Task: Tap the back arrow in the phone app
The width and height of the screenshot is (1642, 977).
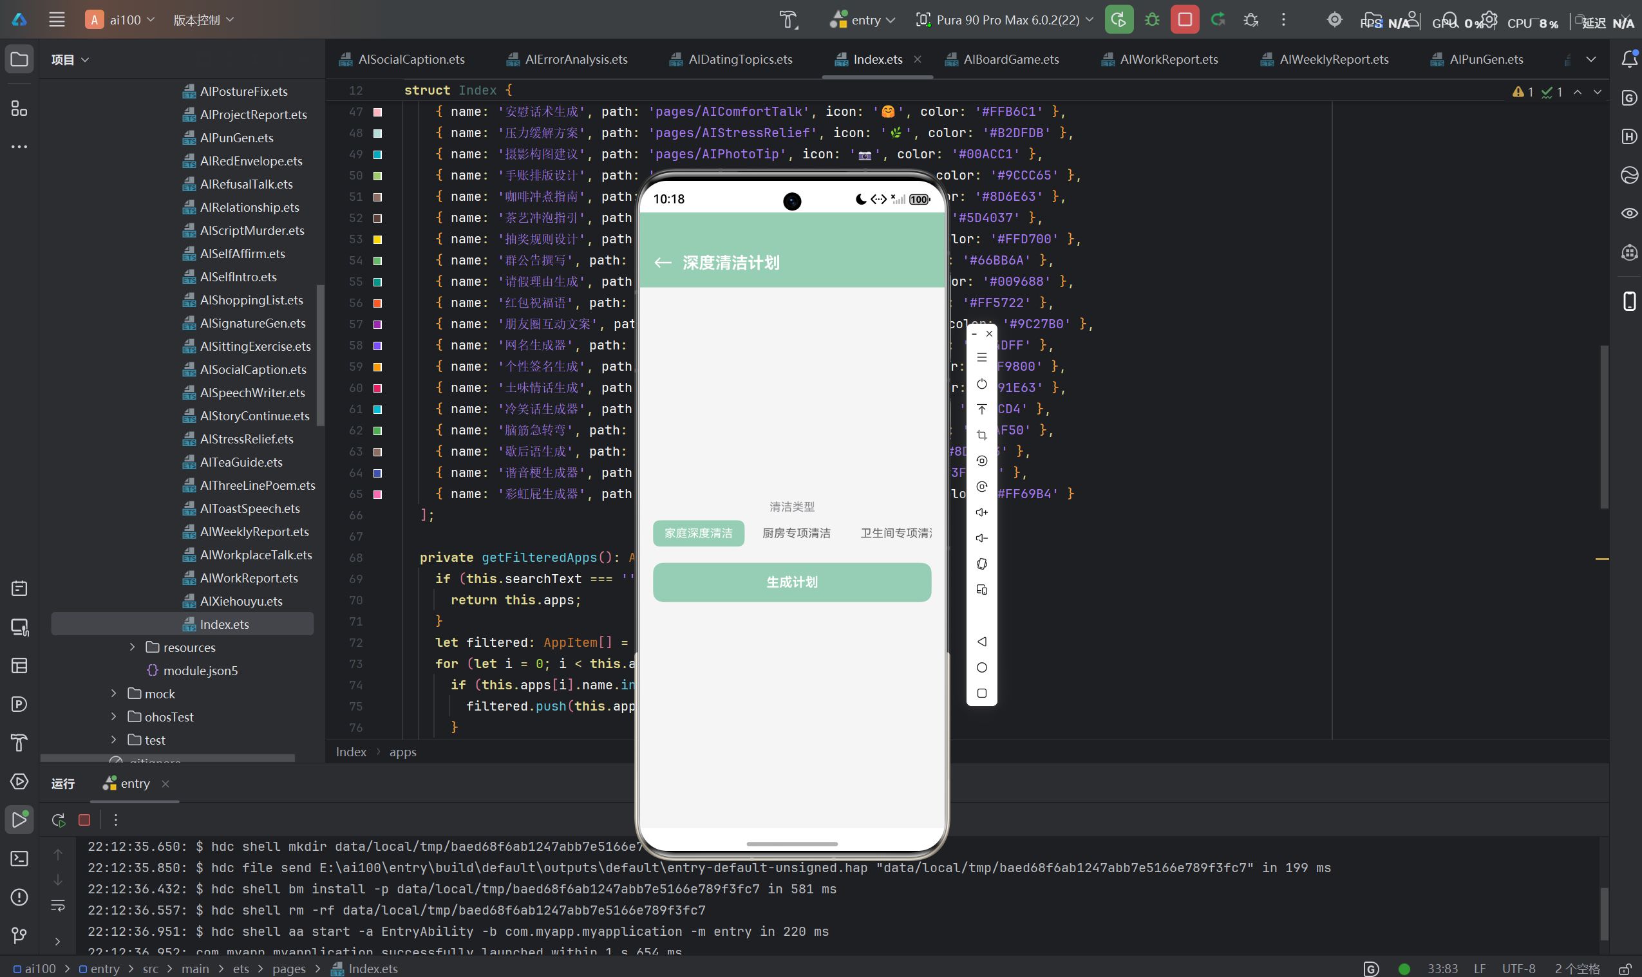Action: pyautogui.click(x=663, y=263)
